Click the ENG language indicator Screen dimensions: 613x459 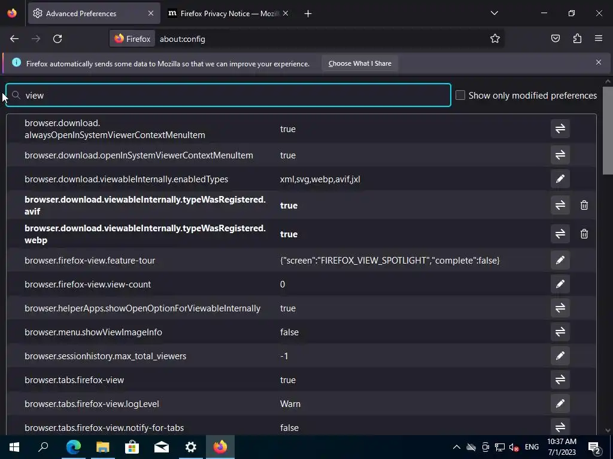532,447
